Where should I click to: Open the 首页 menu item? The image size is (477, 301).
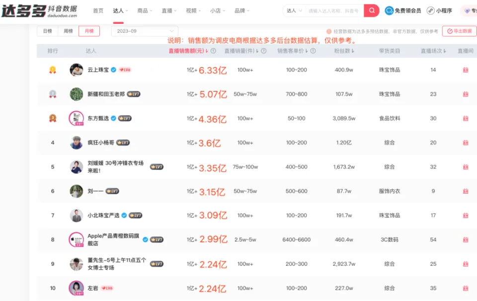click(97, 10)
